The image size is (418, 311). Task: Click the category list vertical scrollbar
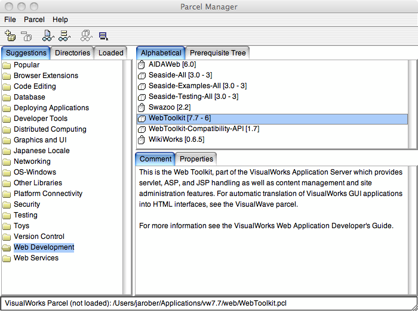coord(127,178)
